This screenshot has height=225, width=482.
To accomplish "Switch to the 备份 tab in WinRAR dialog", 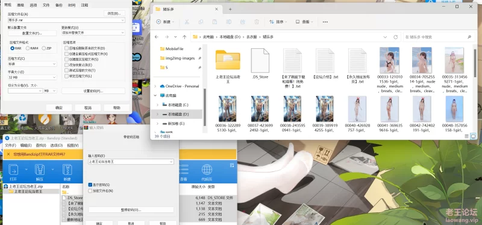I will (58, 5).
